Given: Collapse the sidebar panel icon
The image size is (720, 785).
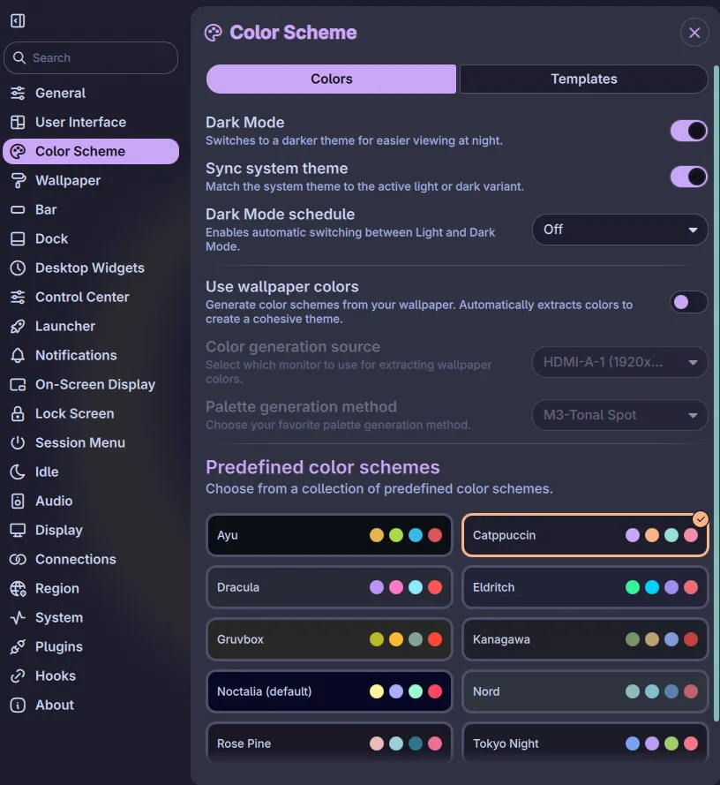Looking at the screenshot, I should click(18, 20).
